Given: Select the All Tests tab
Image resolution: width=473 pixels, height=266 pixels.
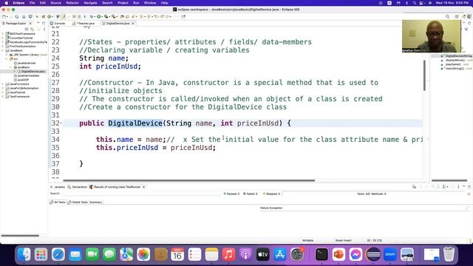Looking at the screenshot, I should [58, 202].
